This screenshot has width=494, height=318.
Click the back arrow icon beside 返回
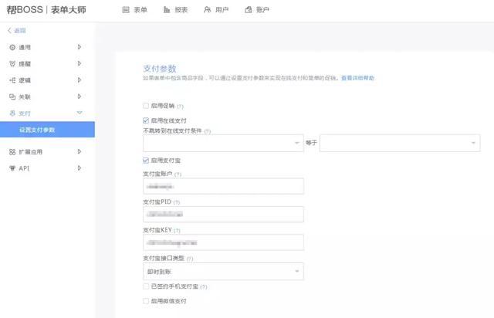pyautogui.click(x=9, y=30)
